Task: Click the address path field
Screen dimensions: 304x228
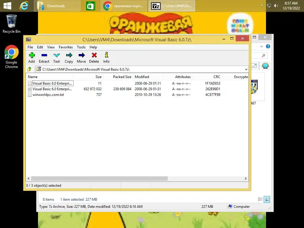Action: (x=142, y=69)
